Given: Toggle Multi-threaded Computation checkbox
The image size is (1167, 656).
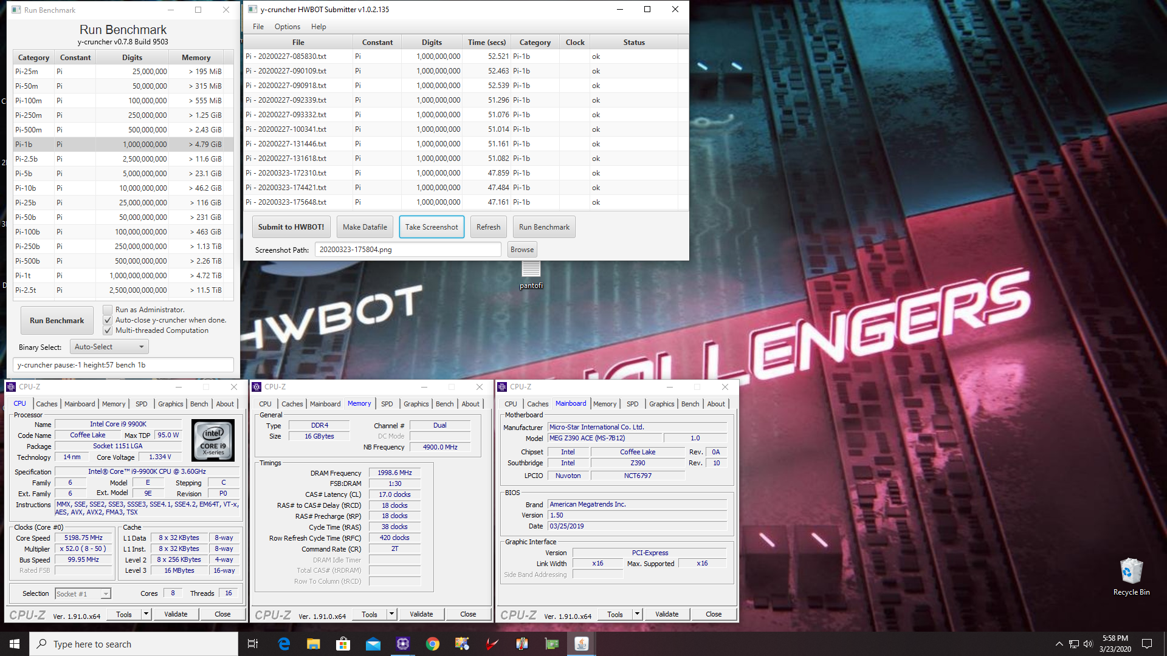Looking at the screenshot, I should pyautogui.click(x=108, y=330).
